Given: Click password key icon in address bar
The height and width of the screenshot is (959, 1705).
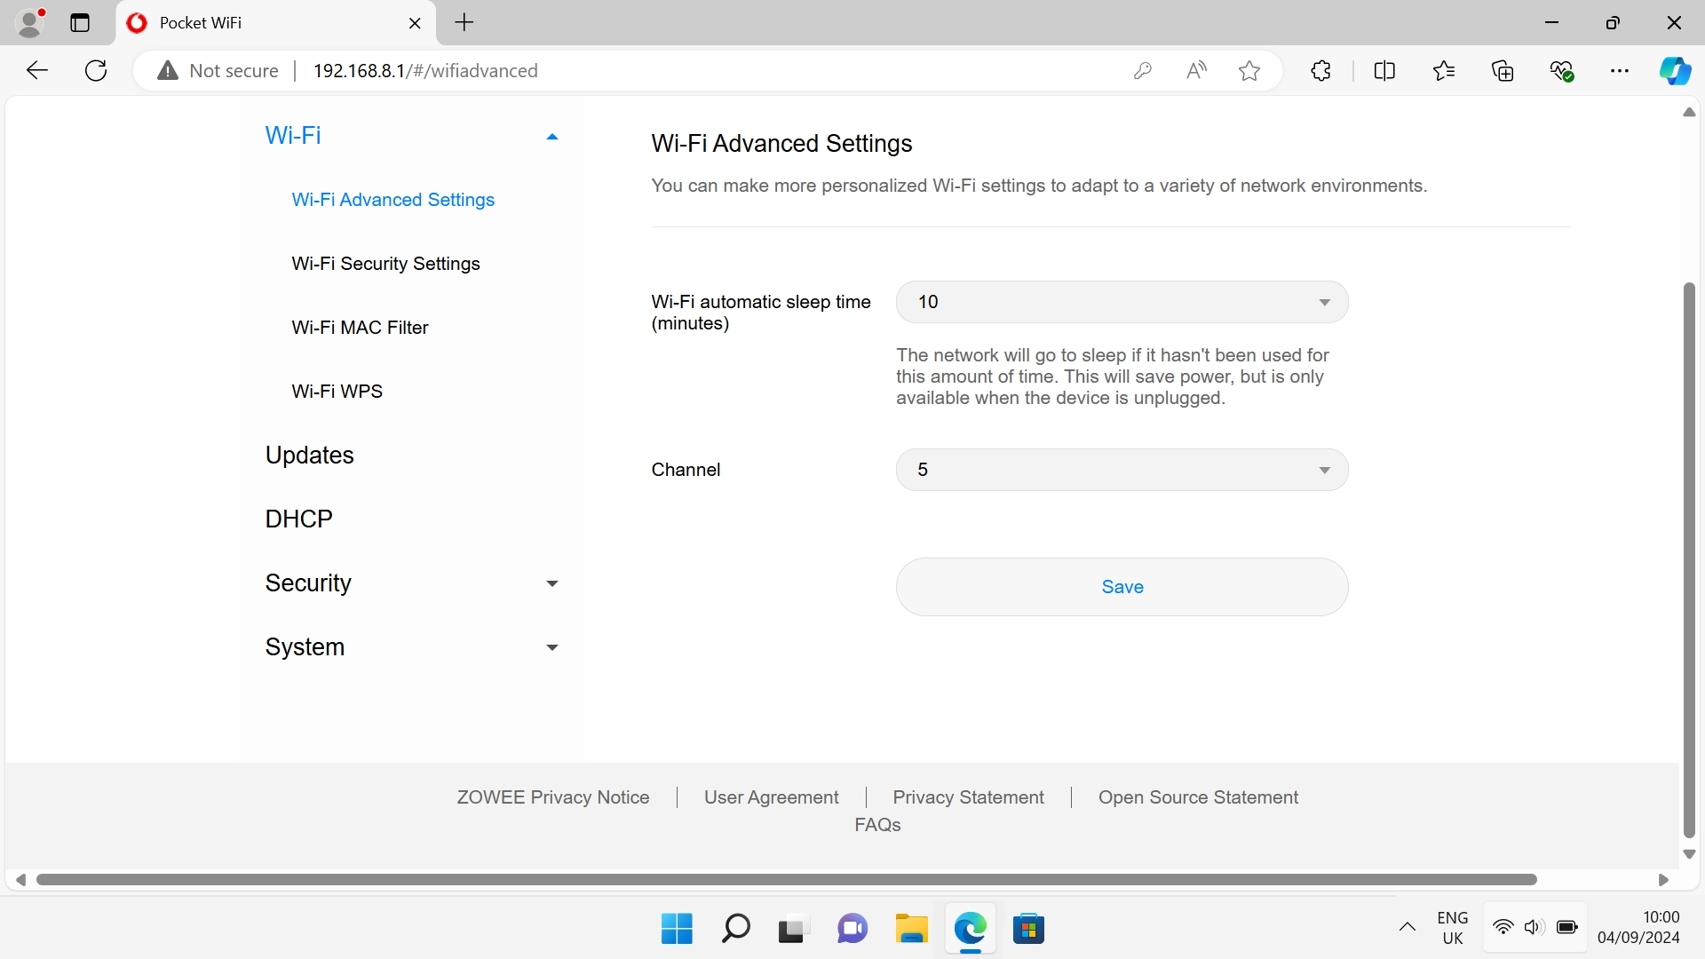Looking at the screenshot, I should point(1143,71).
